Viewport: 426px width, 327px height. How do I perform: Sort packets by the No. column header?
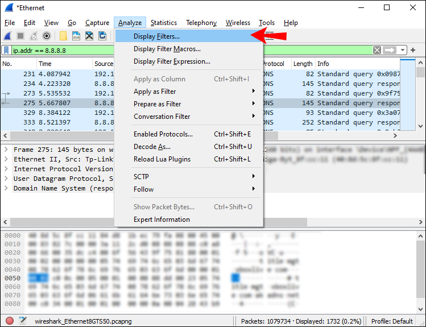[18, 64]
